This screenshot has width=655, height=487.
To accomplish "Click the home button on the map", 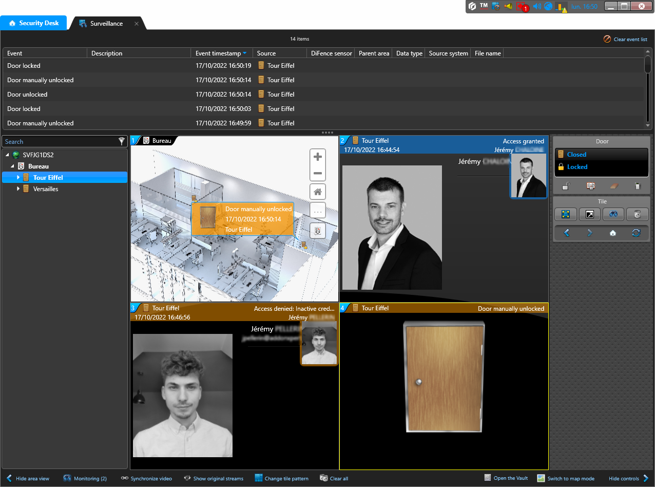I will (318, 192).
